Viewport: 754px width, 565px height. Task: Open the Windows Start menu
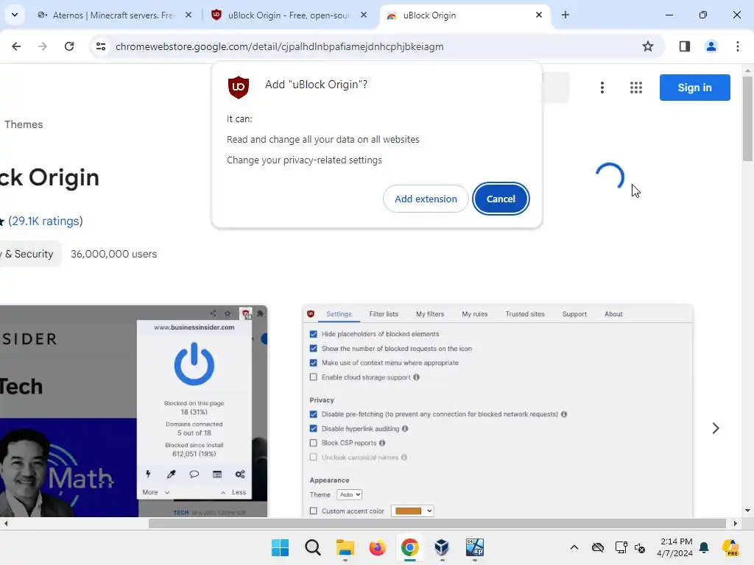click(x=280, y=547)
